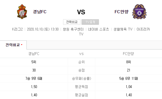The image size is (162, 99).
Task: Click the large VS heading
Action: point(81,12)
